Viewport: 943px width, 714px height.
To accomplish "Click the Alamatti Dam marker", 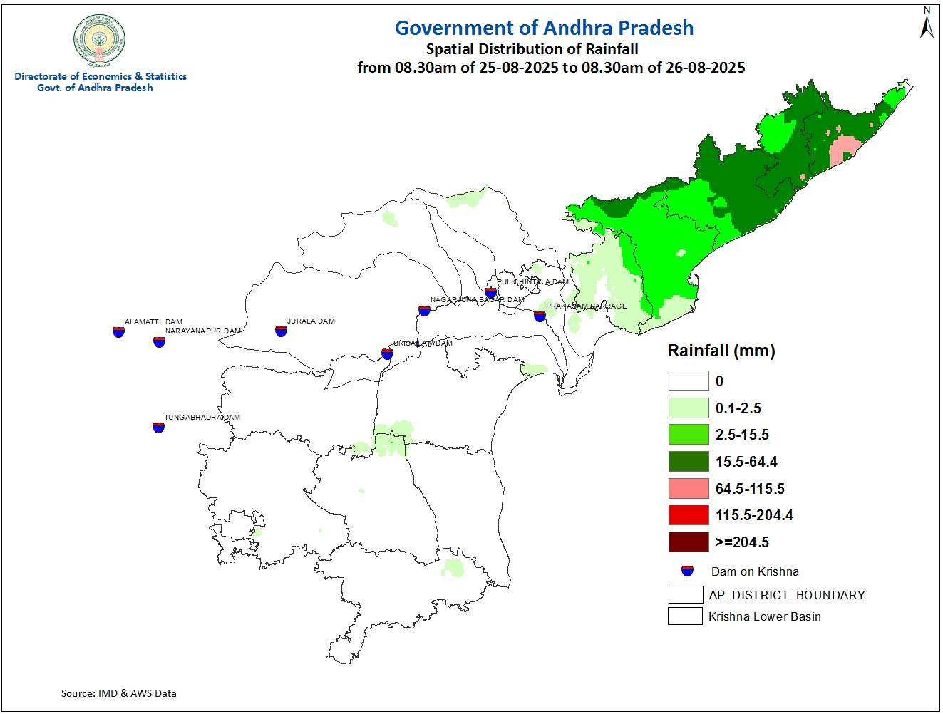I will pos(118,331).
